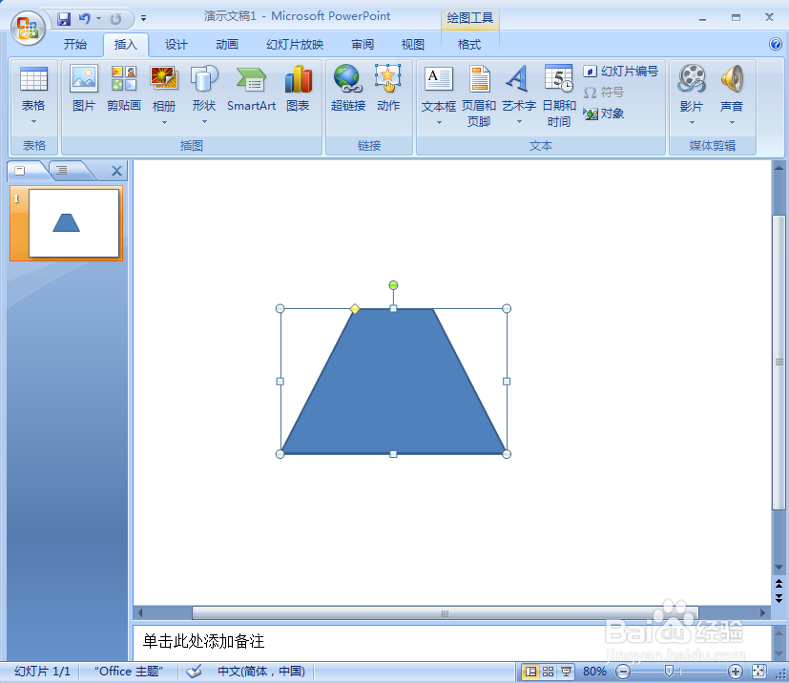Click the zoom slider handle
Screen dimensions: 789x683
pos(669,671)
